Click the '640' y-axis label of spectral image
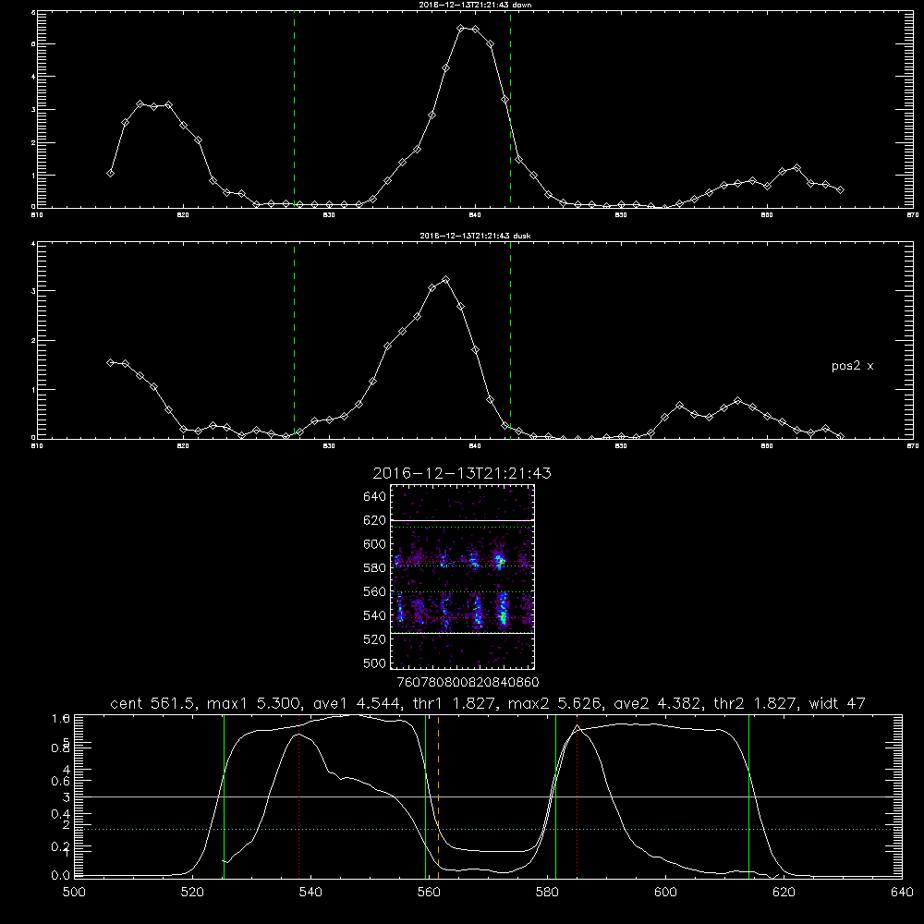The height and width of the screenshot is (924, 924). (375, 497)
